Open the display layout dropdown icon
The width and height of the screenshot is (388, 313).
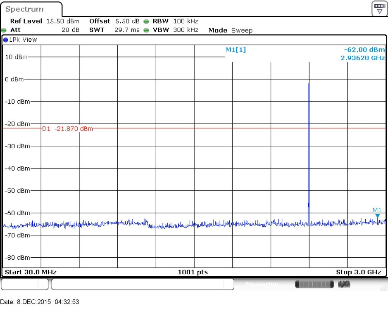pos(379,9)
